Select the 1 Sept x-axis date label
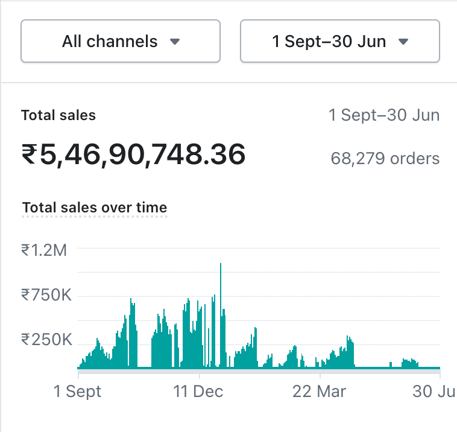The width and height of the screenshot is (457, 432). [x=78, y=391]
